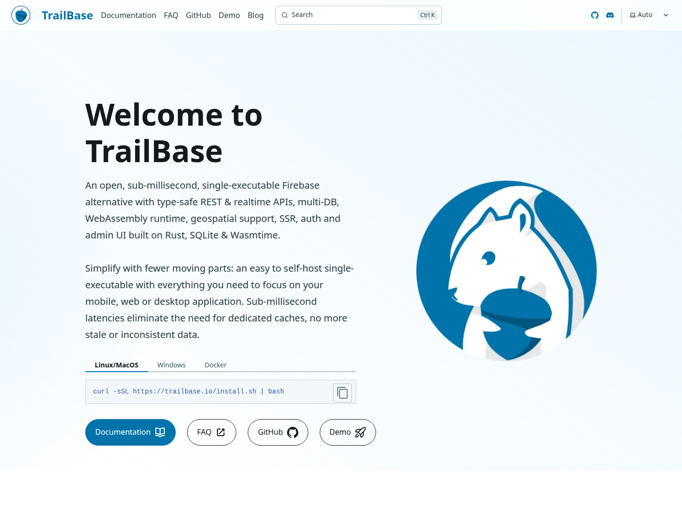682x512 pixels.
Task: Open FAQ in top navigation
Action: click(x=171, y=15)
